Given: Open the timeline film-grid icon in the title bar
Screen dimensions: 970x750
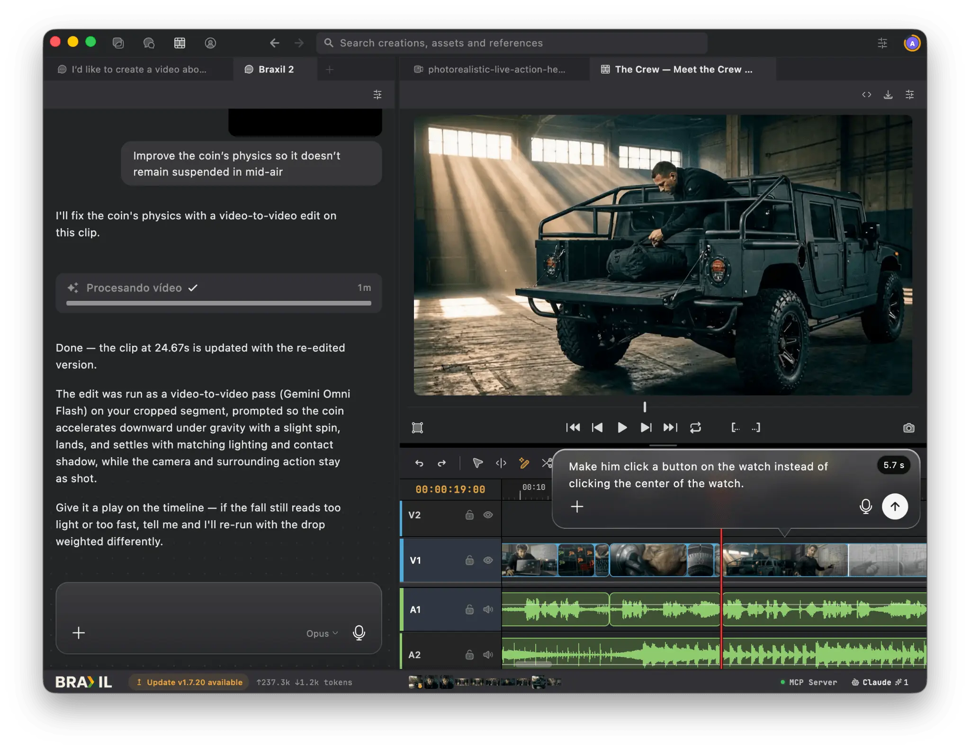Looking at the screenshot, I should click(x=180, y=43).
